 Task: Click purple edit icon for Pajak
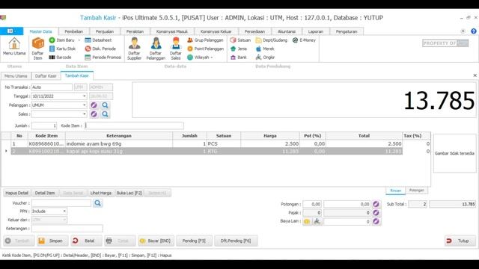[x=376, y=212]
